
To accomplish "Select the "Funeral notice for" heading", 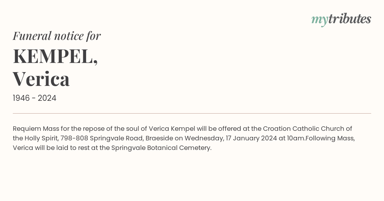I will click(57, 36).
